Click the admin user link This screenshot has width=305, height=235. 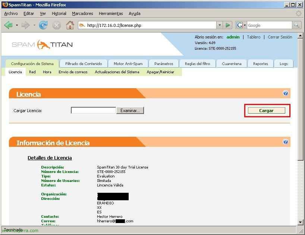click(x=233, y=37)
